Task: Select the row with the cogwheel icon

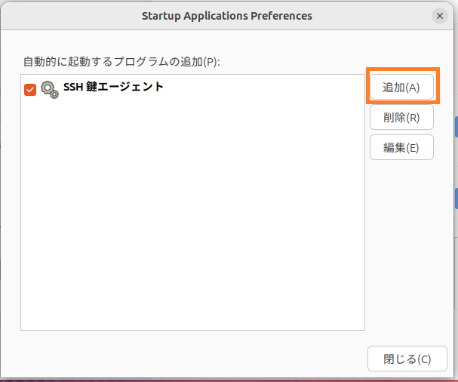Action: [x=189, y=89]
